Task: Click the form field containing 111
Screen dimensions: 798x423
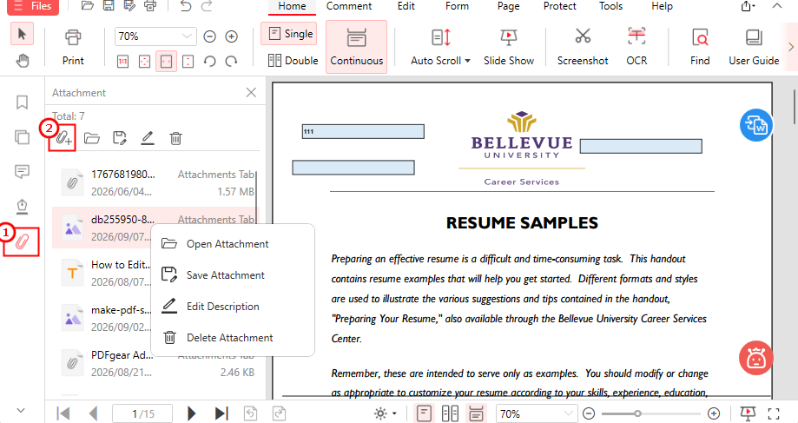Action: click(363, 131)
